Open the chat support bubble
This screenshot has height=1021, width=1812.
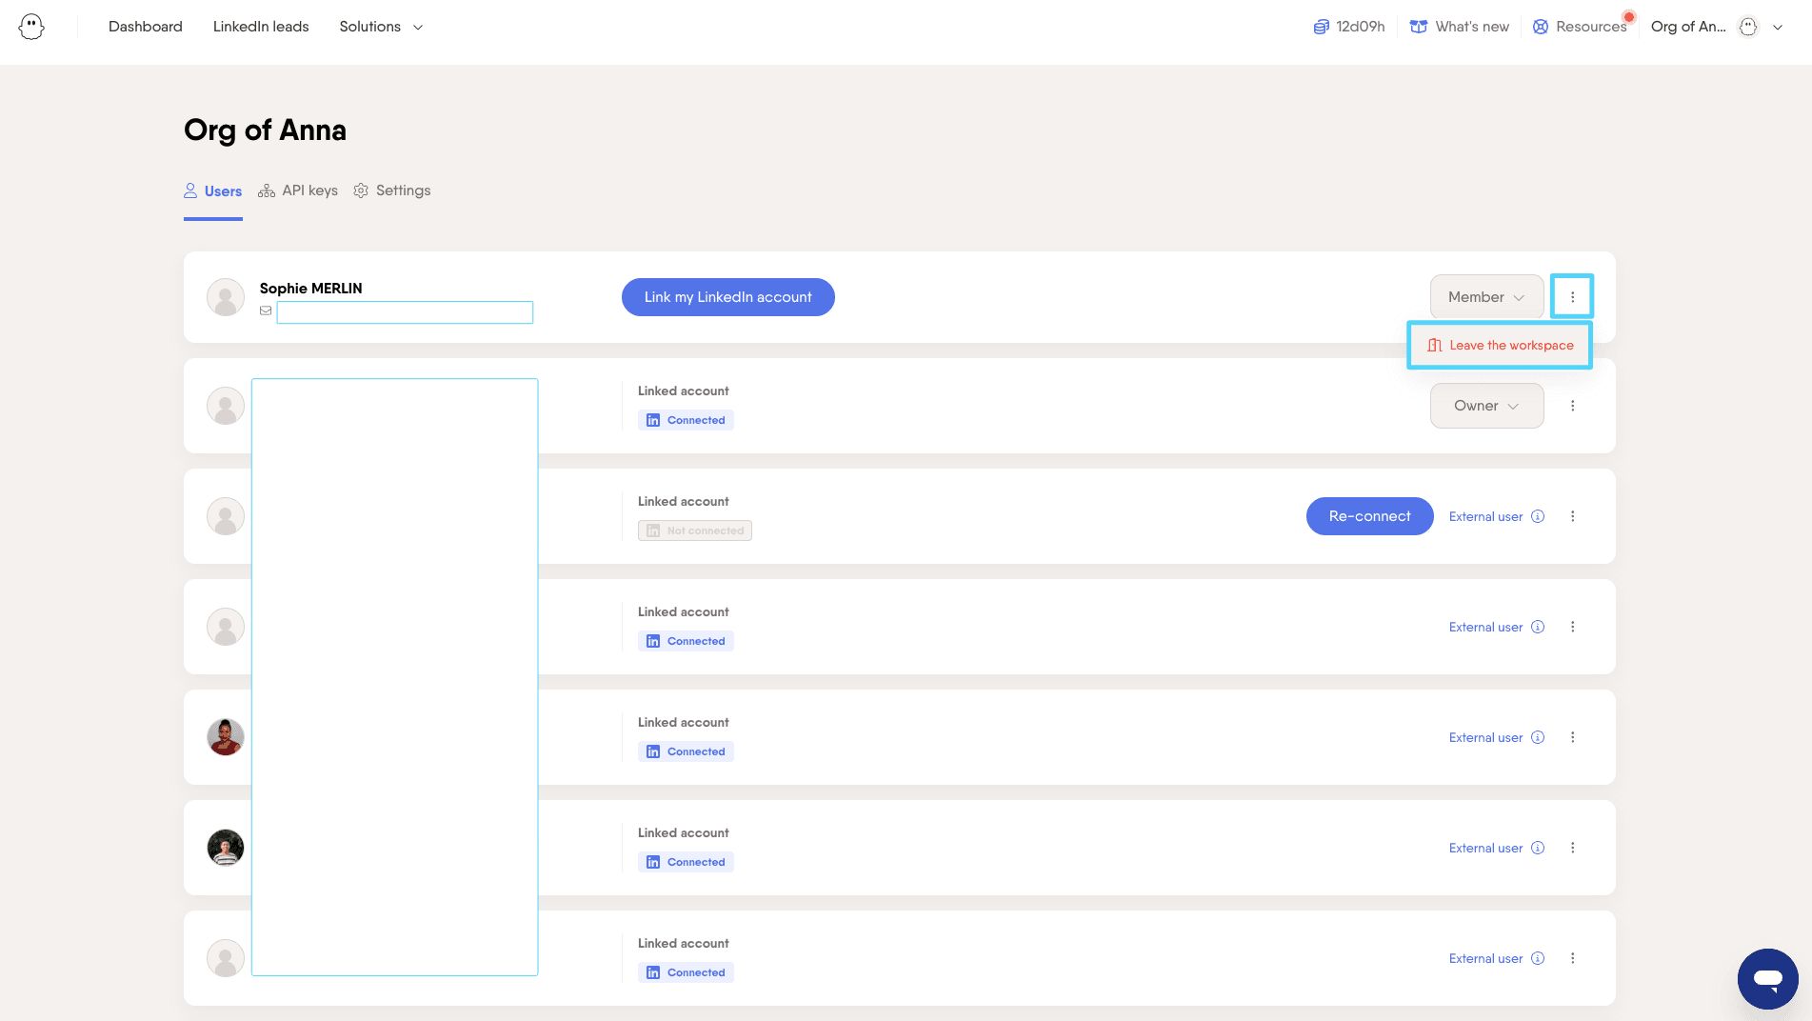(x=1768, y=978)
